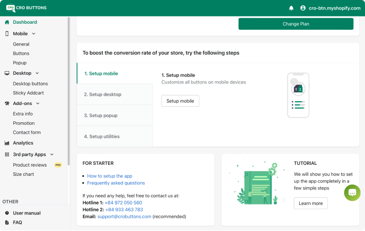Click the Analytics bar chart icon
Screen dimensions: 365x231
pos(7,143)
